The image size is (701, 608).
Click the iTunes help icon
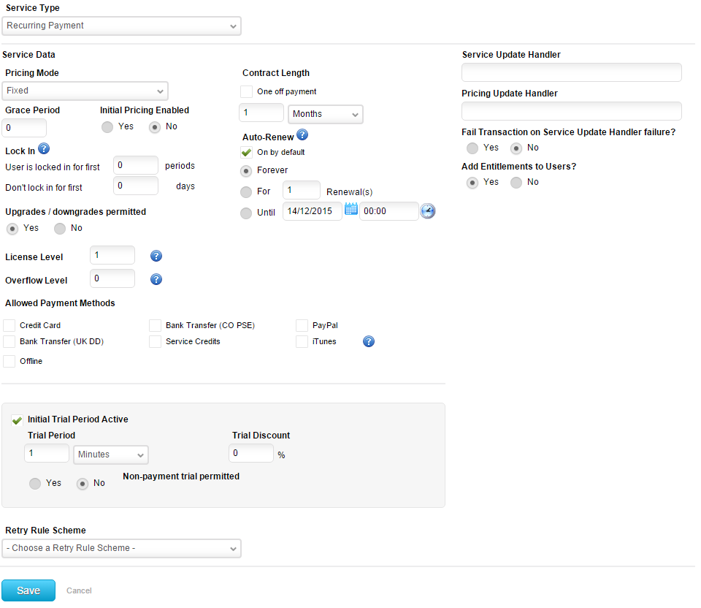[x=369, y=341]
